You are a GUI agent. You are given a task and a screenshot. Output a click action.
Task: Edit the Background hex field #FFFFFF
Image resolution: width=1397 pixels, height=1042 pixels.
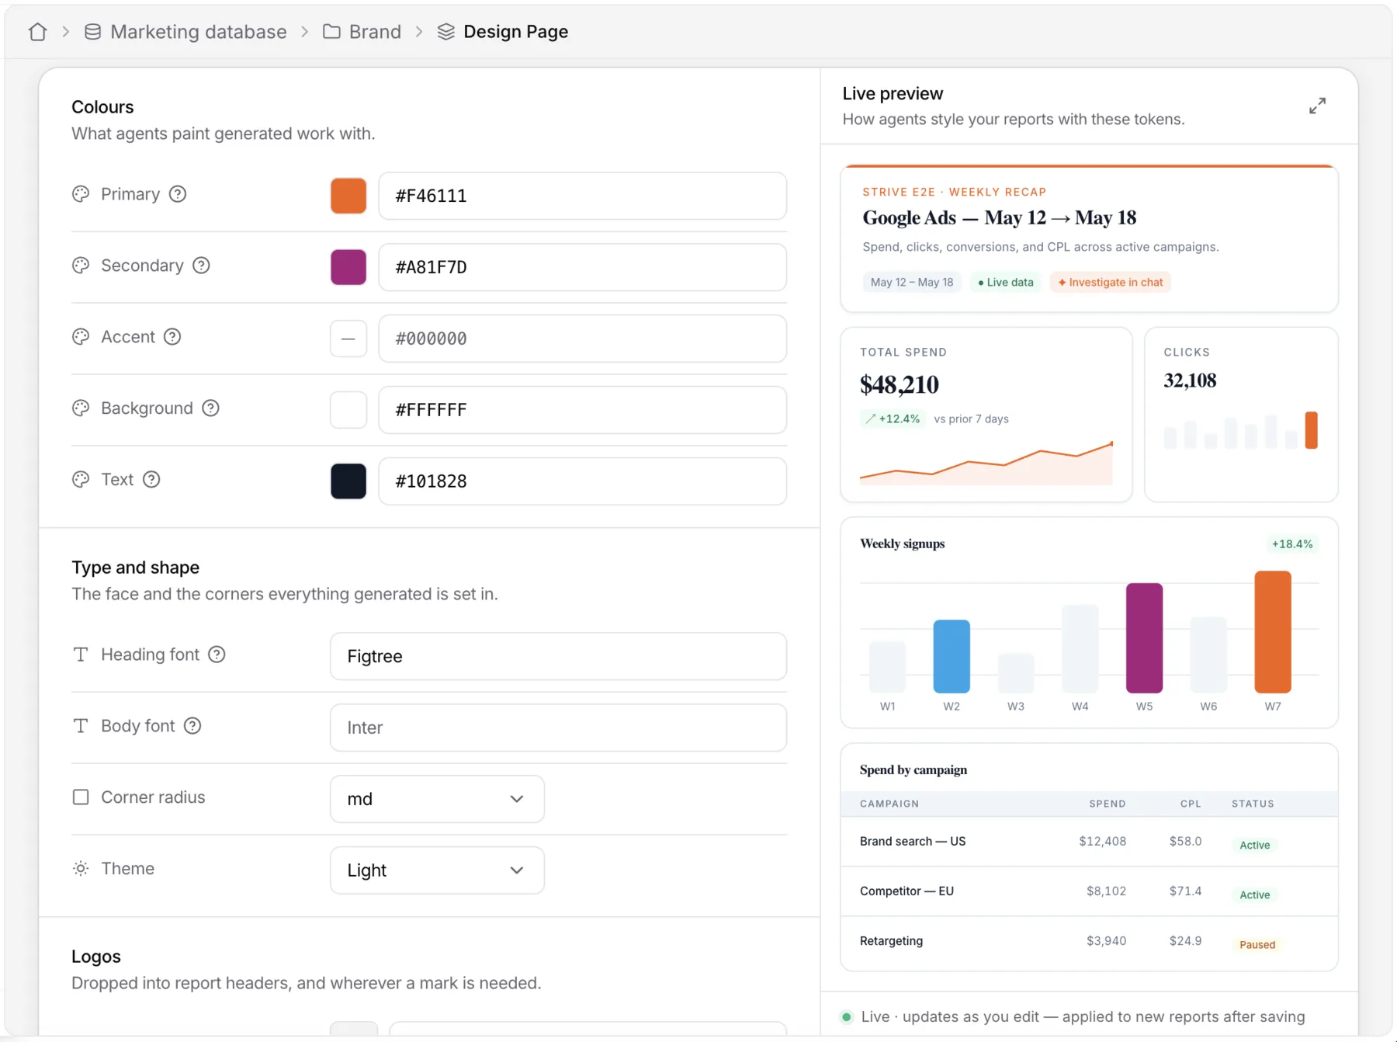click(582, 410)
